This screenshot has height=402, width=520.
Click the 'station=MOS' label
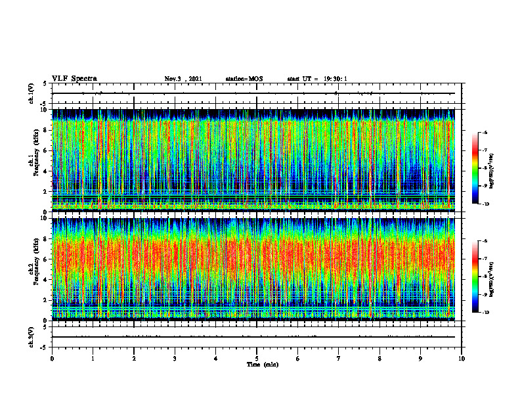click(x=244, y=79)
